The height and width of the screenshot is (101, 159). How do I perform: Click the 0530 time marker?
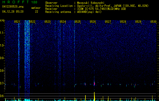(x=153, y=22)
